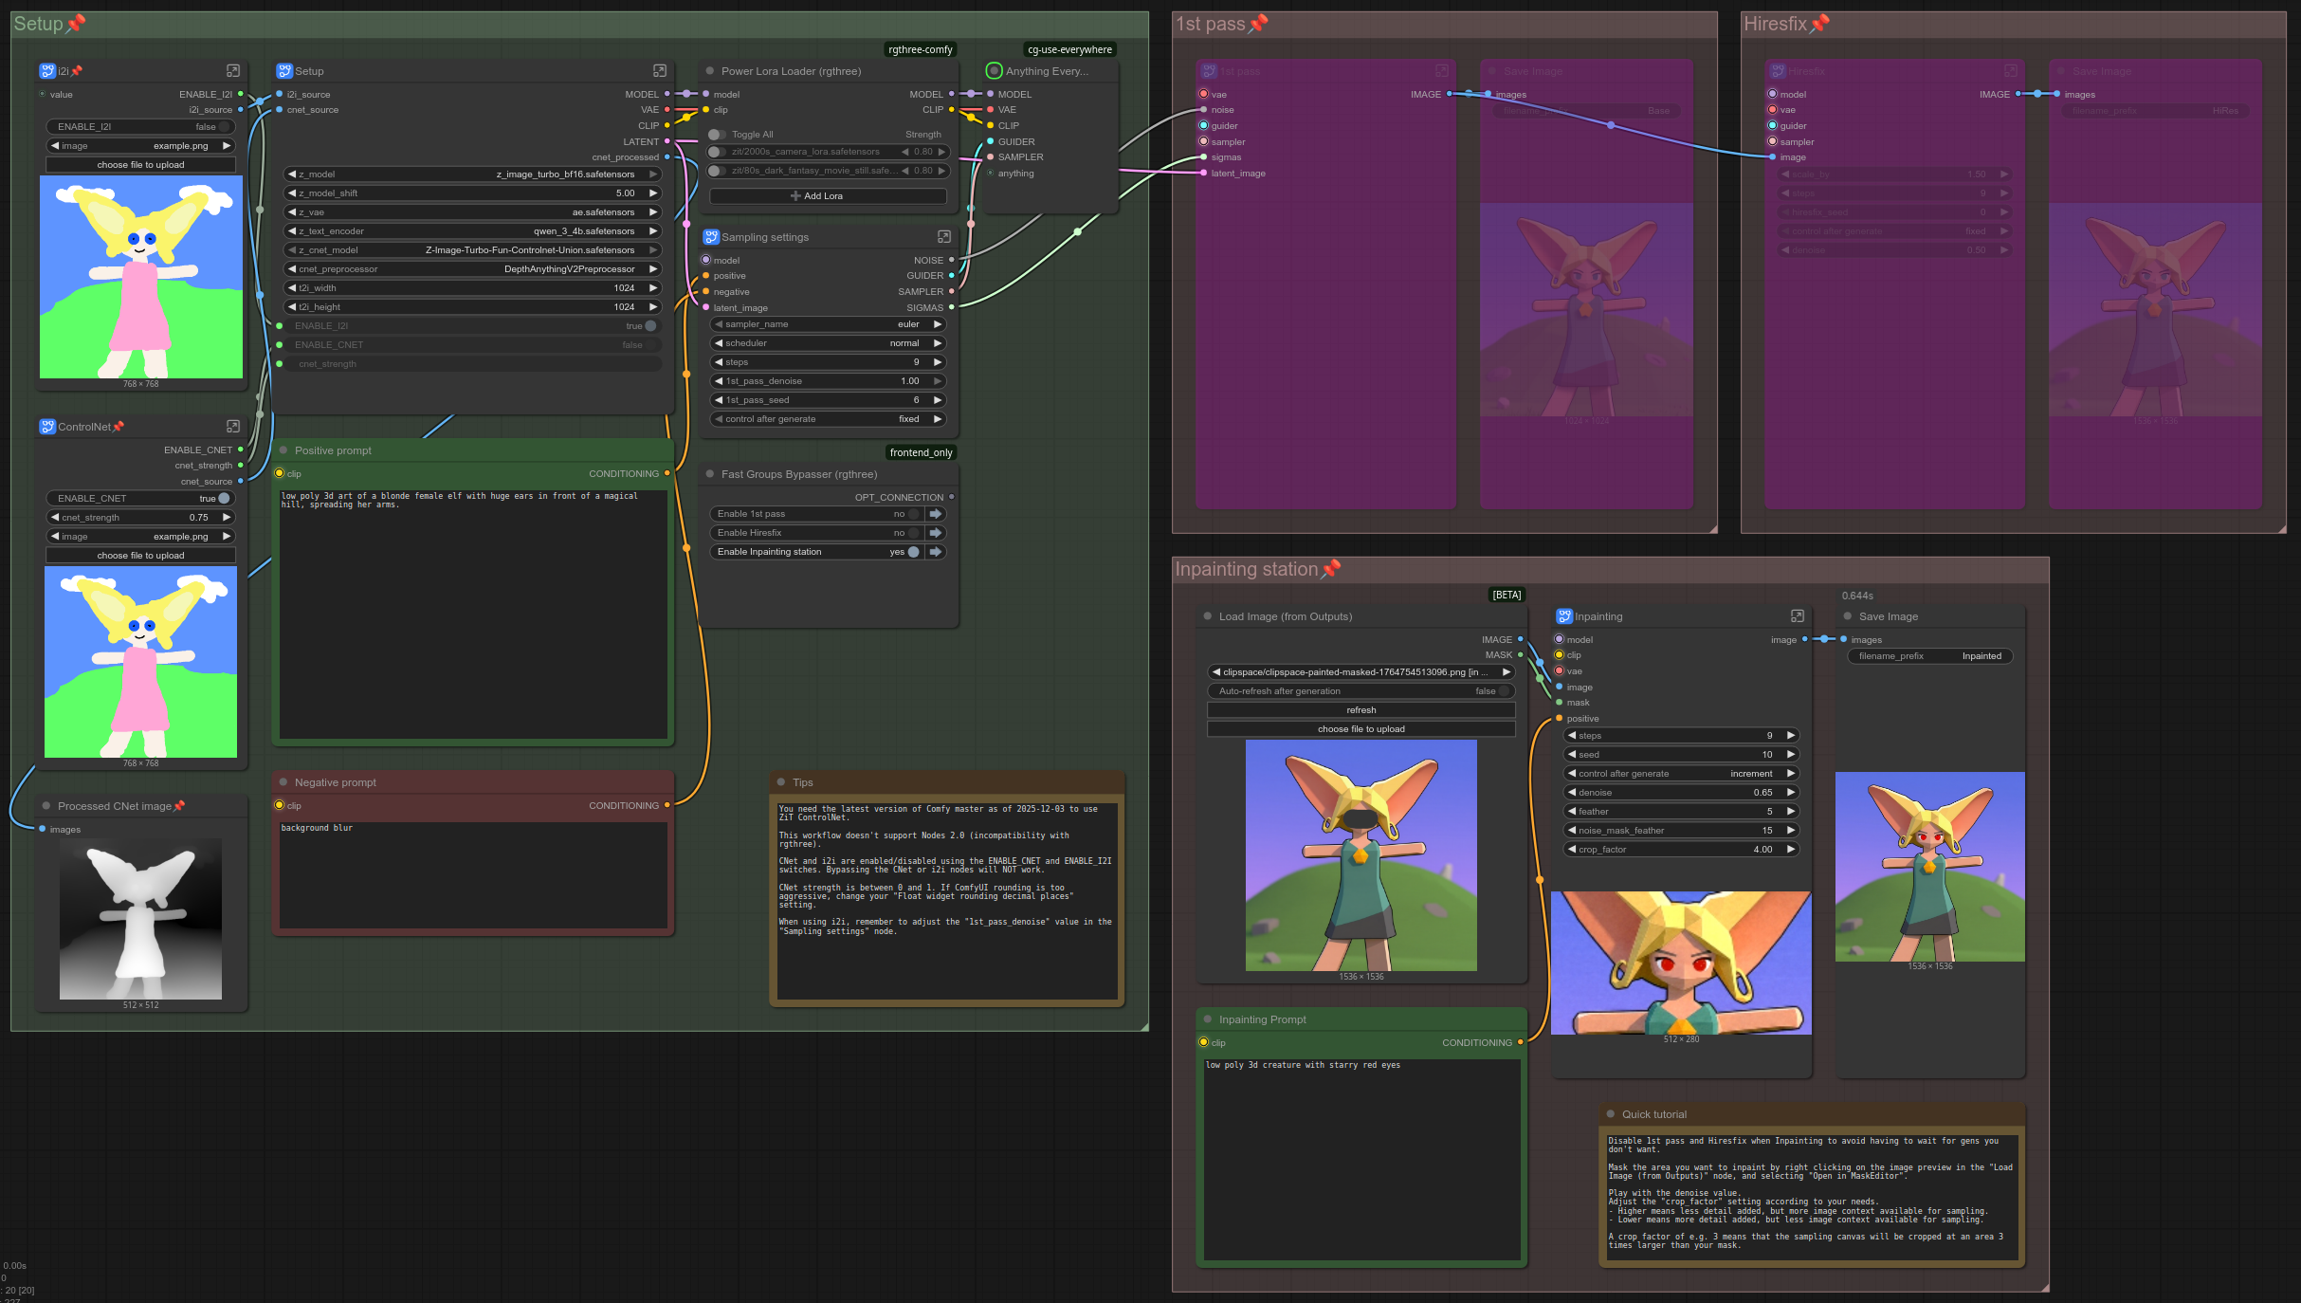The image size is (2301, 1303).
Task: Click the expand icon on the ControlNet node
Action: 232,427
